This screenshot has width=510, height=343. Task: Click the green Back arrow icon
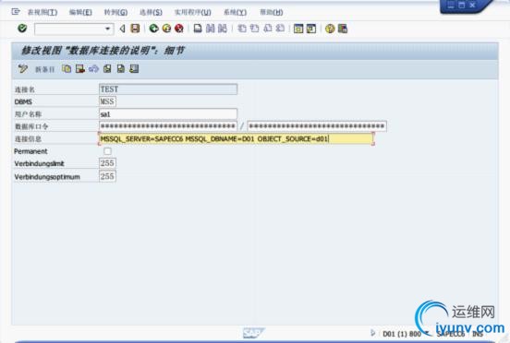pos(153,29)
